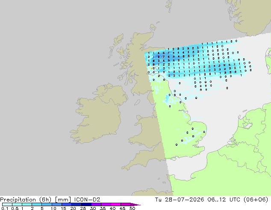Click the '[mm]' unit label
Screen dimensions: 271x210
pyautogui.click(x=63, y=200)
